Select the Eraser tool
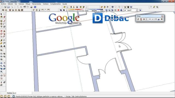The width and height of the screenshot is (175, 98). 4,17
